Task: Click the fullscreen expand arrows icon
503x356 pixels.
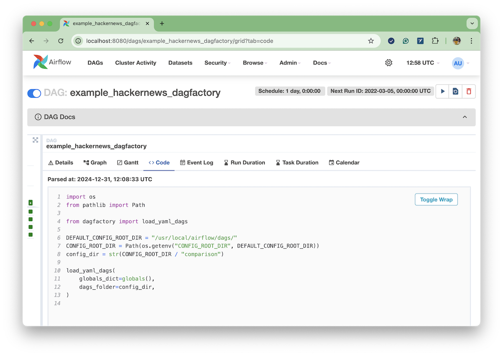Action: coord(35,140)
